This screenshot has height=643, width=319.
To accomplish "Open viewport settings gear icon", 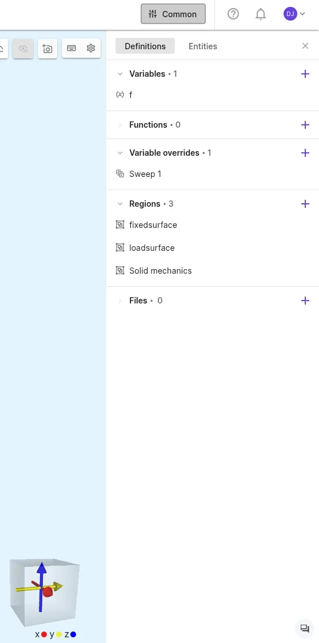I will click(x=91, y=49).
